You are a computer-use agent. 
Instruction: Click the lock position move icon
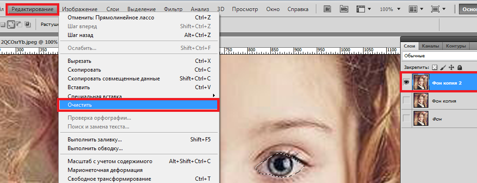[x=452, y=67]
